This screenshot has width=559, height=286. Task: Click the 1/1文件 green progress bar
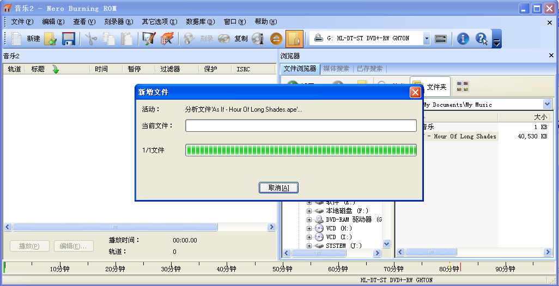(x=301, y=150)
